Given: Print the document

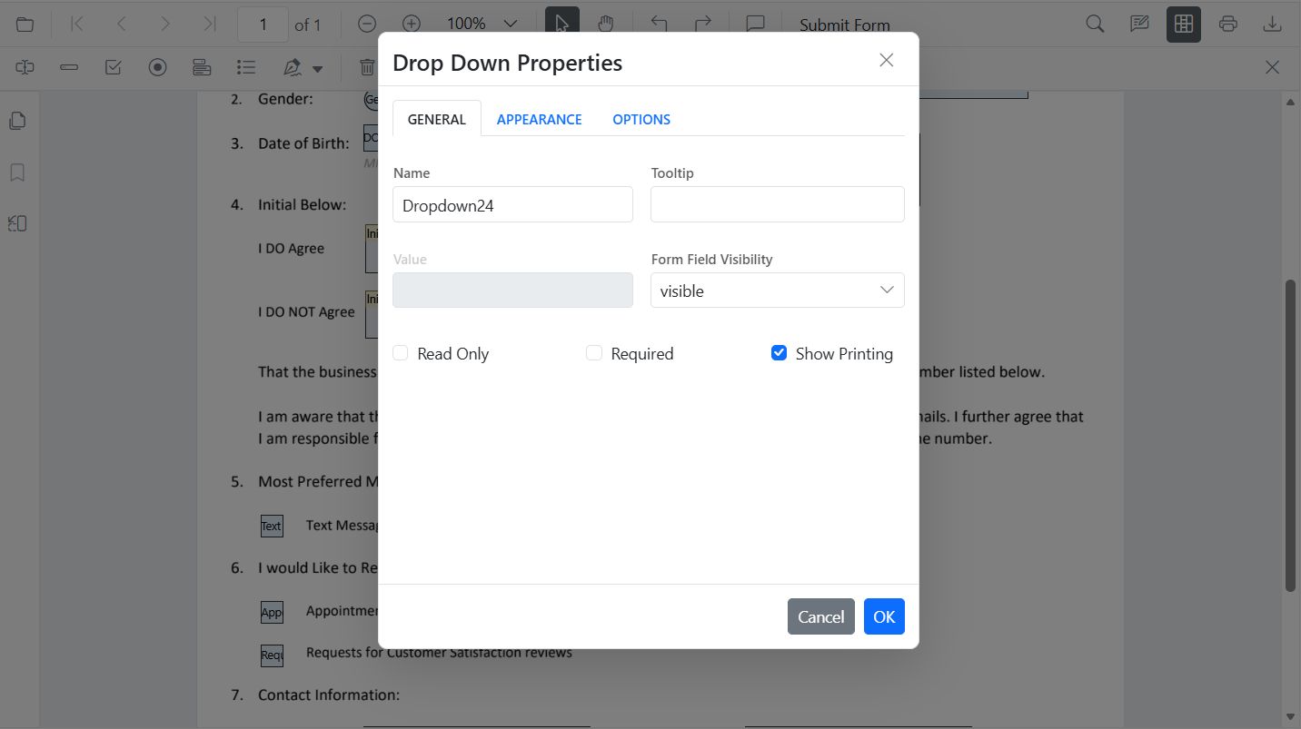Looking at the screenshot, I should tap(1228, 24).
